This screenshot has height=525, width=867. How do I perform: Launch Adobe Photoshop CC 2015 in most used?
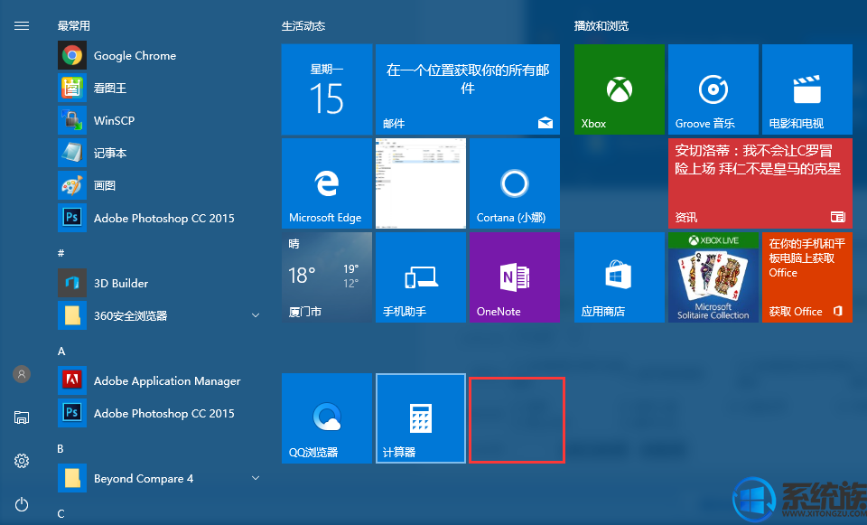point(161,218)
